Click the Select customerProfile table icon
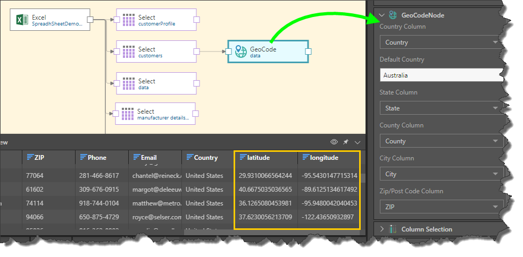Screen dimensions: 523x257 click(x=129, y=20)
